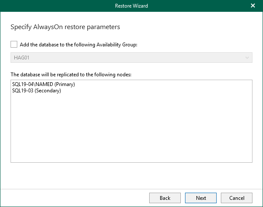Select the SQL19-03 (Secondary) node
Screen dimensions: 263x207
point(37,91)
